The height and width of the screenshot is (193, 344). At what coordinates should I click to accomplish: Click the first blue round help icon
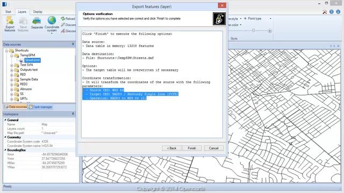coord(332,12)
